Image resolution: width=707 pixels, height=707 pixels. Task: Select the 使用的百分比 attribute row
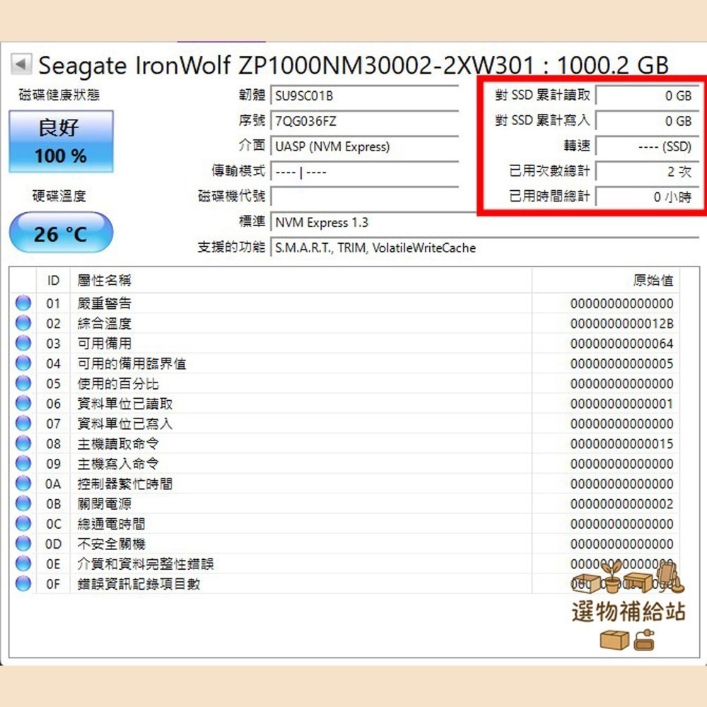pyautogui.click(x=345, y=383)
